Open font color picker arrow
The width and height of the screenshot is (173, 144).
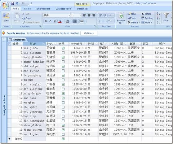tap(63, 21)
